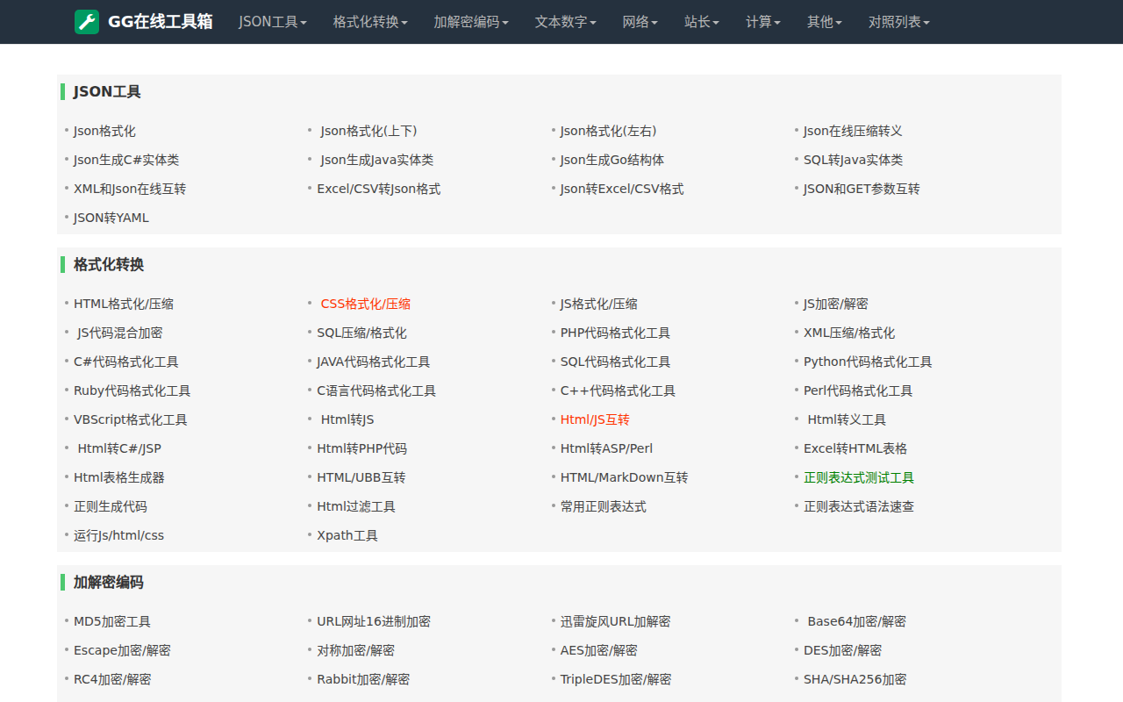Open the 计算 dropdown menu
The height and width of the screenshot is (702, 1123).
point(762,22)
